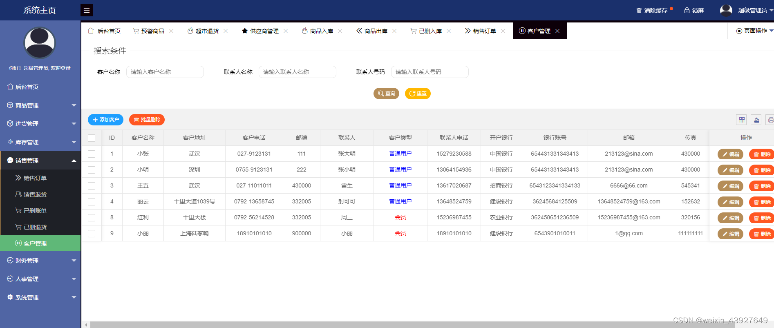
Task: Close the 商品出库 tab
Action: click(394, 31)
